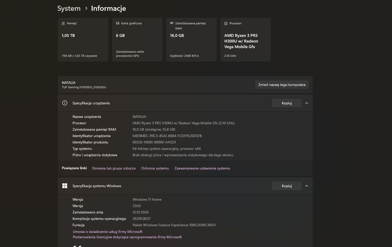392x247 pixels.
Task: Click the 16,0 GB (dostępne: 15,8 GB) value
Action: click(x=154, y=129)
